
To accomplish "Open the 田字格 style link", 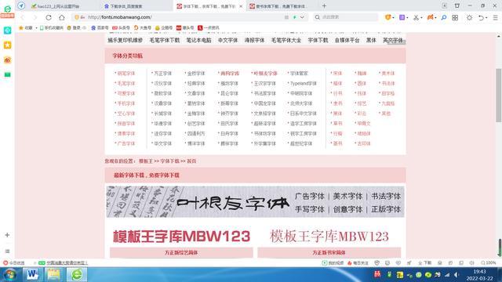I will [x=387, y=93].
